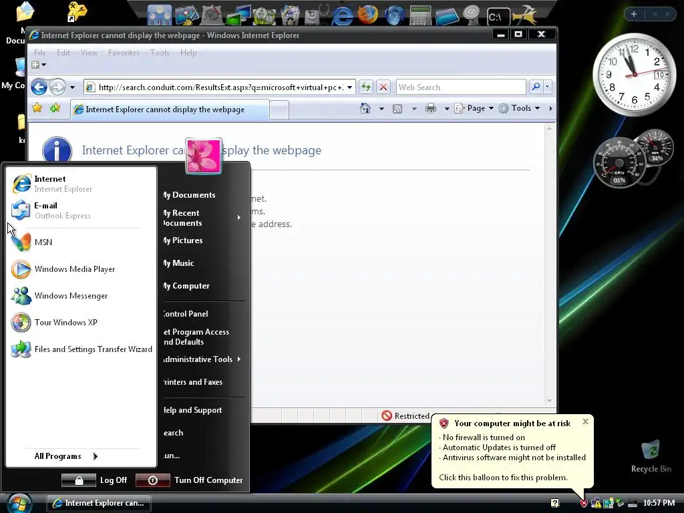The image size is (684, 513).
Task: Open Printers and Faxes from Start menu
Action: pos(193,381)
